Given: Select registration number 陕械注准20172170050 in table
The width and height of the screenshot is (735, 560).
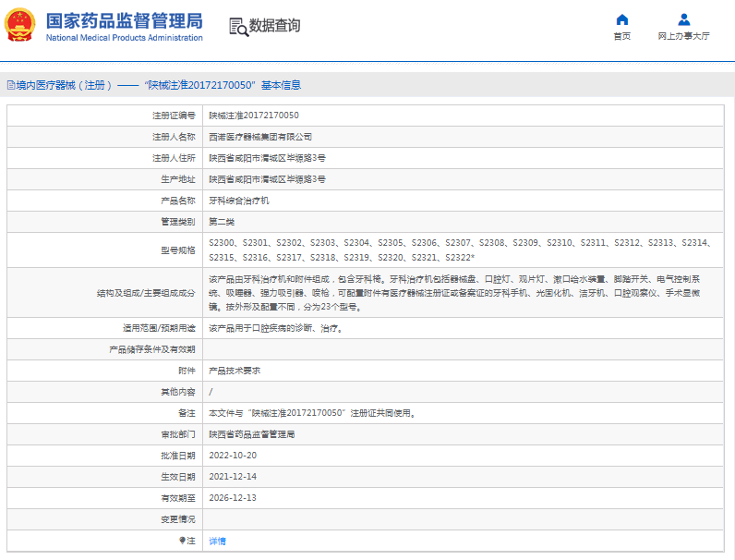Looking at the screenshot, I should pos(253,116).
